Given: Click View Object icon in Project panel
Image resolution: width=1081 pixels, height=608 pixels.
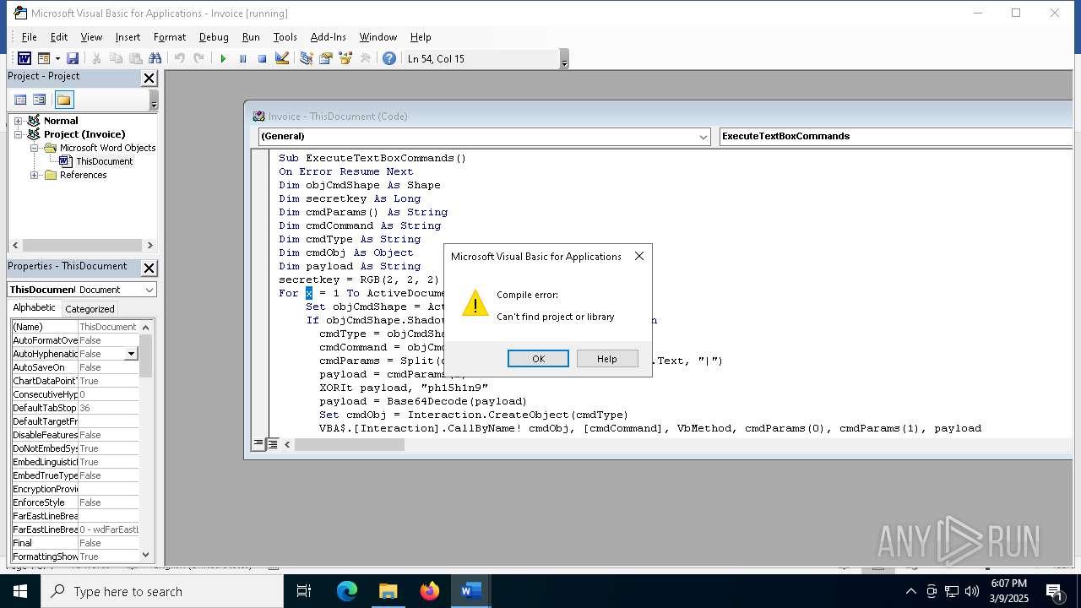Looking at the screenshot, I should click(39, 100).
